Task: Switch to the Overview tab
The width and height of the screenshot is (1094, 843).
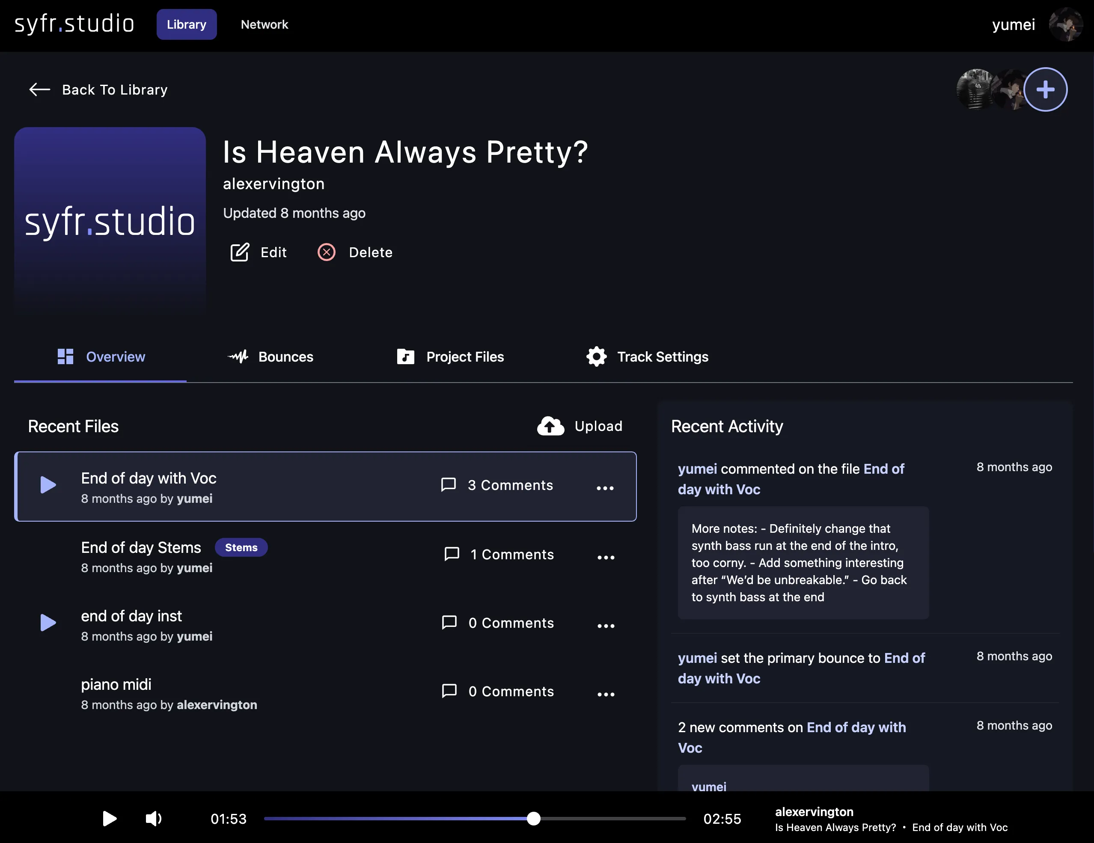Action: click(100, 356)
